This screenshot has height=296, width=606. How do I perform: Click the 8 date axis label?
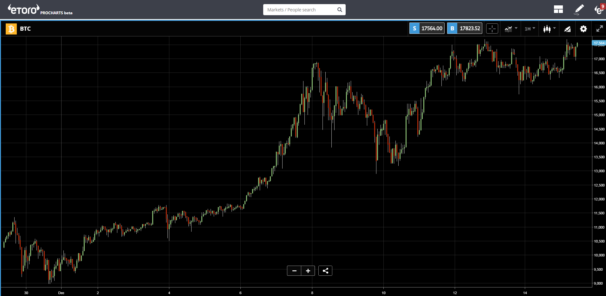(x=312, y=293)
